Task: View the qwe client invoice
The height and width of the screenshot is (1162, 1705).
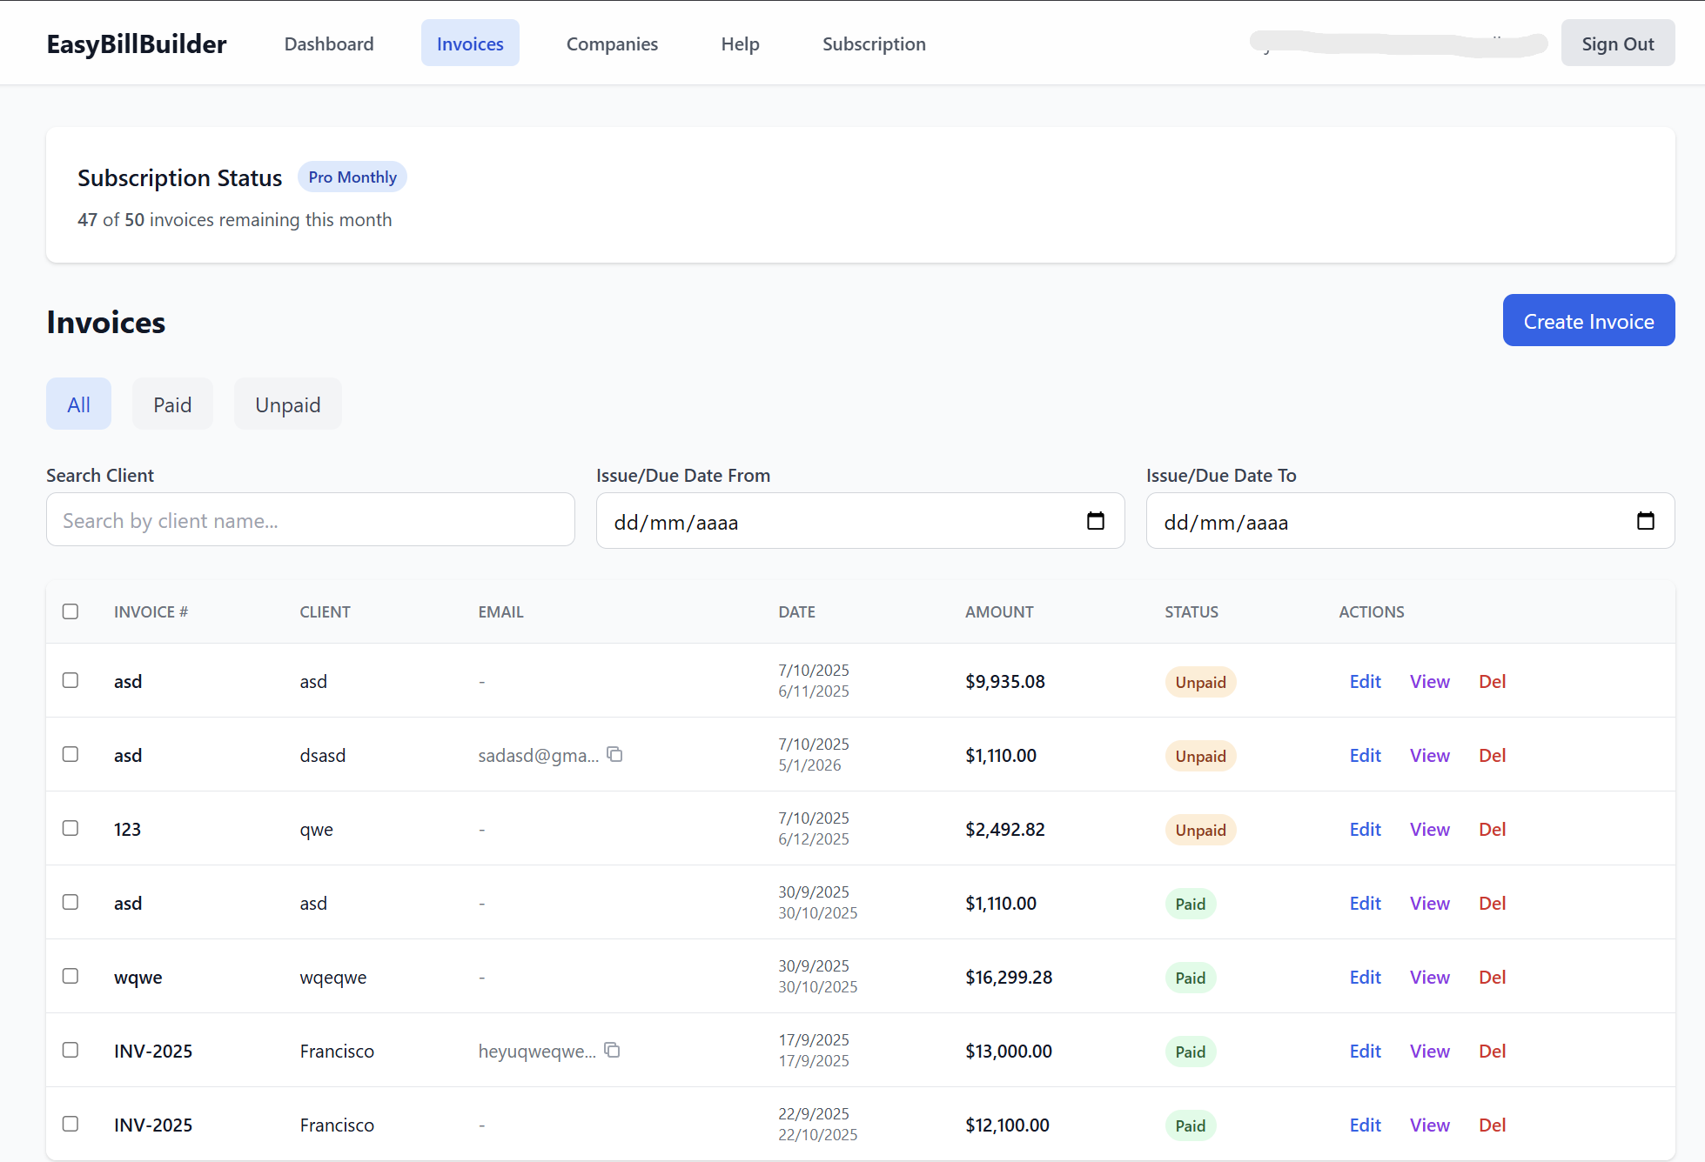Action: 1429,830
